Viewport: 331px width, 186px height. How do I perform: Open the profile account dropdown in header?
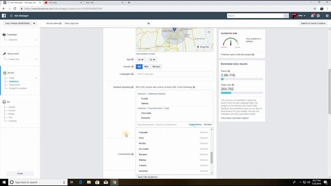click(x=299, y=16)
